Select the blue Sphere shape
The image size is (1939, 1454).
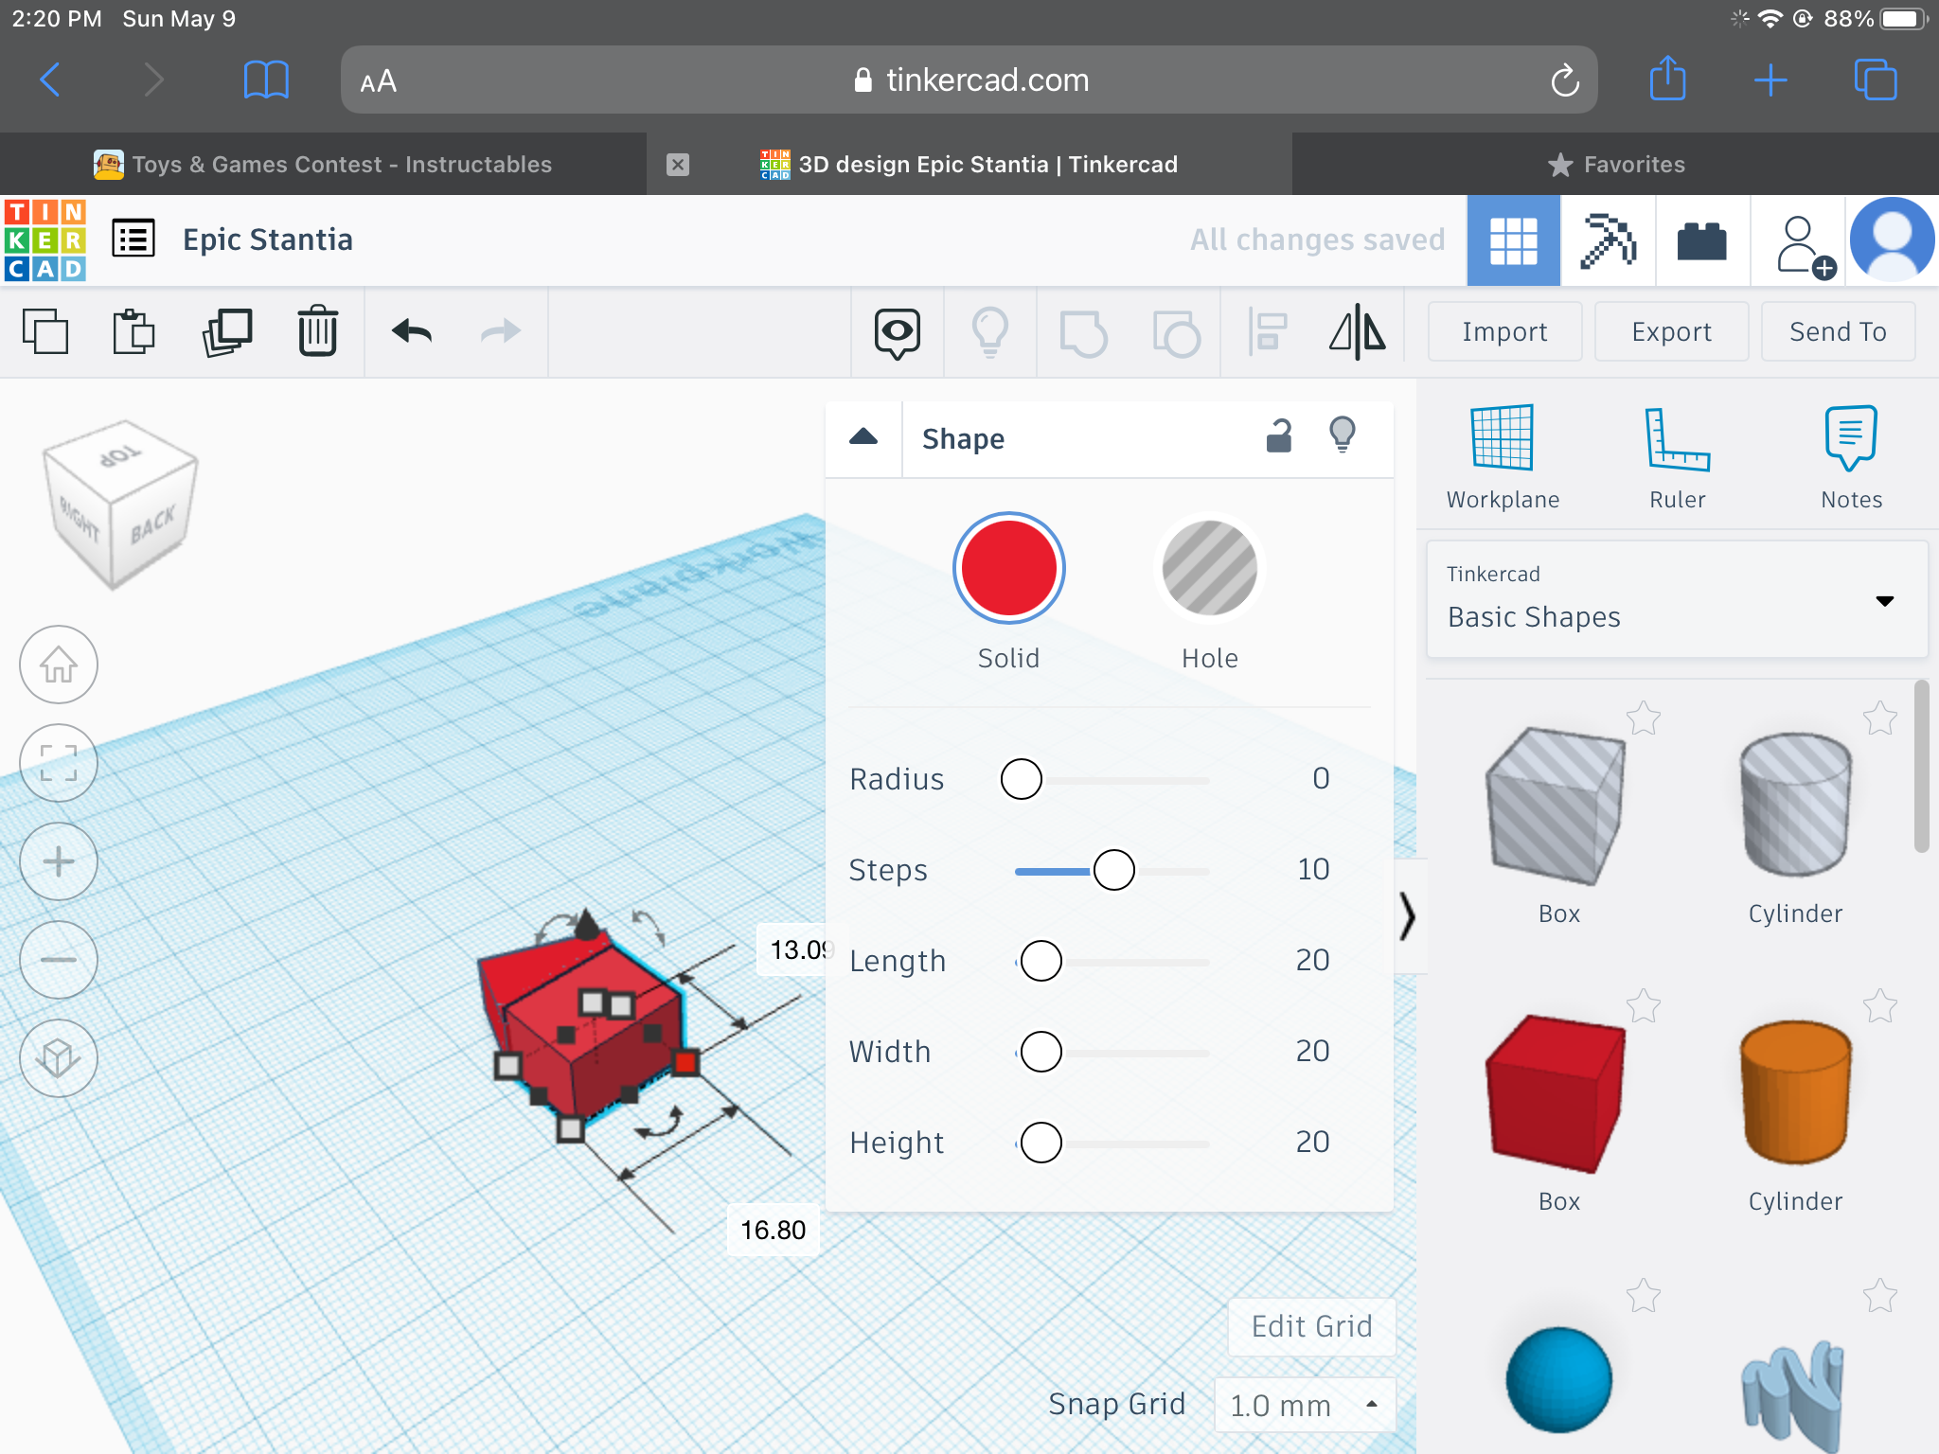[1558, 1380]
